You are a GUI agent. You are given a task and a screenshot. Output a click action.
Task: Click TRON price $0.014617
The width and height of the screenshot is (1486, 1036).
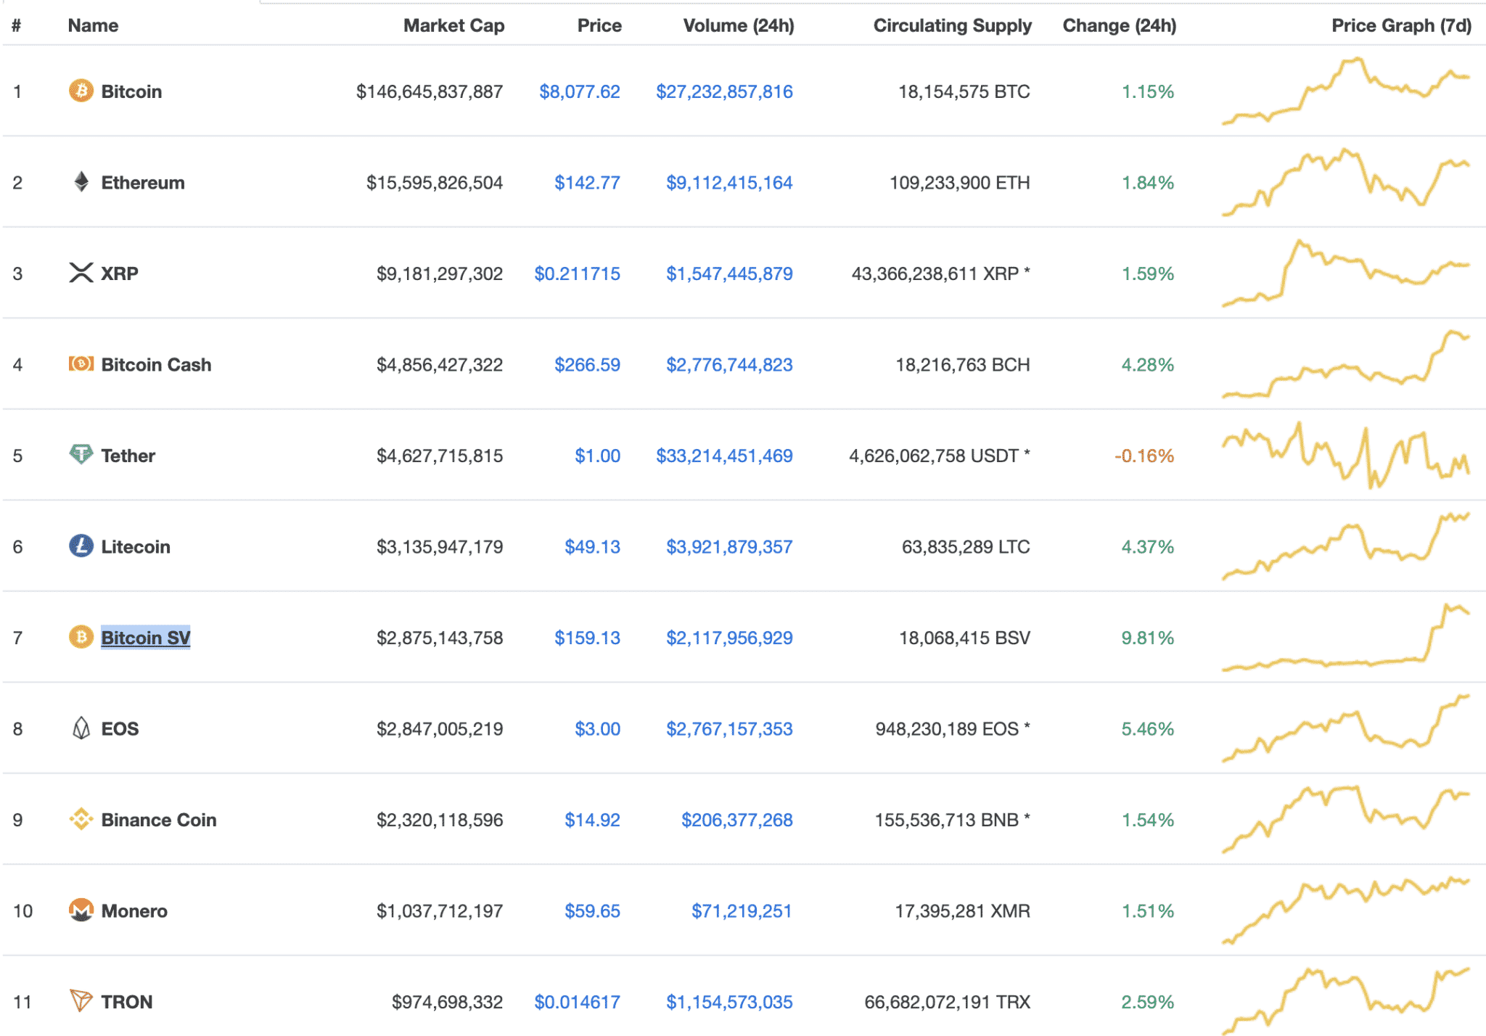coord(577,1002)
